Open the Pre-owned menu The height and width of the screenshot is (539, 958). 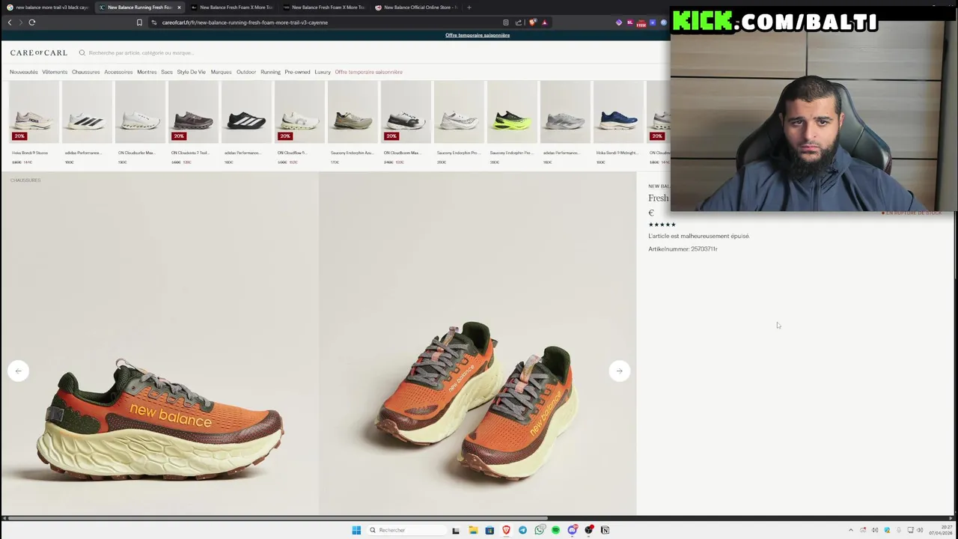(x=297, y=72)
